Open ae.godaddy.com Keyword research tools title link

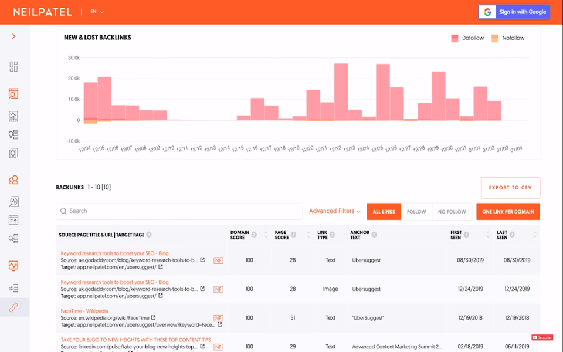tap(114, 253)
